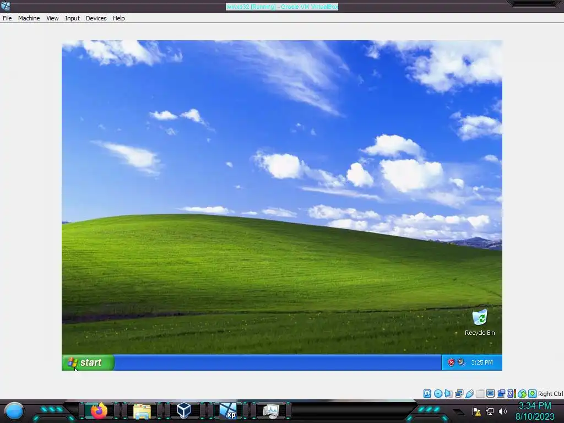Open the performance monitor taskbar icon

[x=271, y=411]
